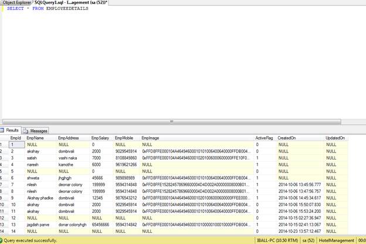Click the CreatedOn cell '2014-10-15 02:27:36.947'

pos(300,218)
